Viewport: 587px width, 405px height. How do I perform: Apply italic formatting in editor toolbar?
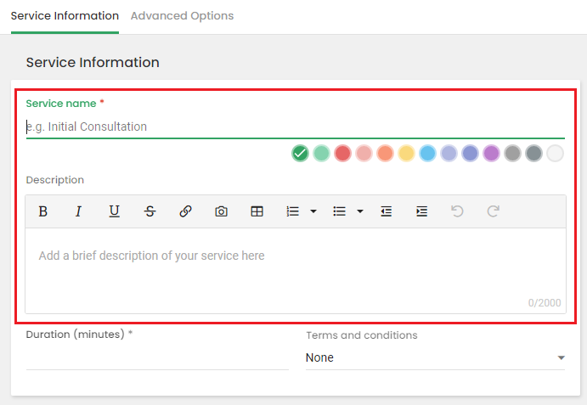click(x=78, y=211)
